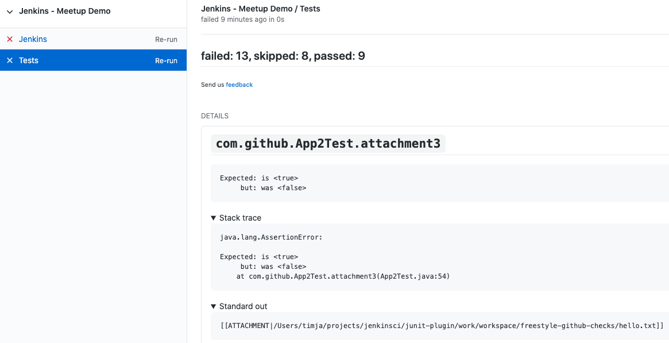Image resolution: width=669 pixels, height=343 pixels.
Task: Click the white X status icon beside Tests
Action: [x=9, y=60]
